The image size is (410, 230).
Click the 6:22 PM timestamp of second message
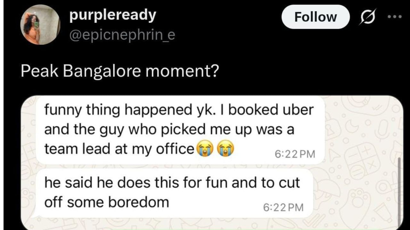[x=283, y=207]
